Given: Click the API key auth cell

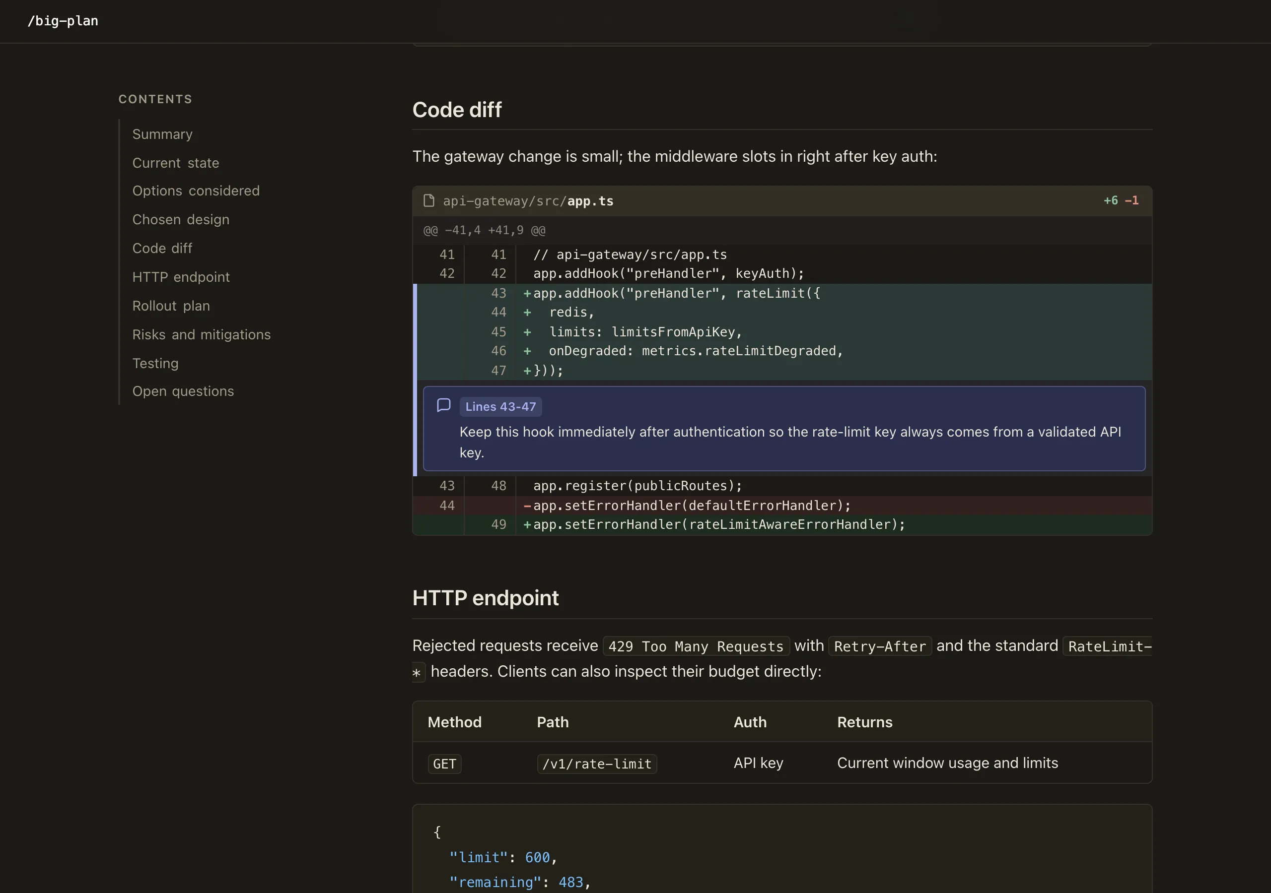Looking at the screenshot, I should point(759,763).
